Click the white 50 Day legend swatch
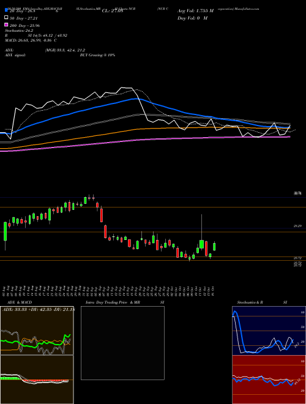The image size is (306, 404). (6, 18)
